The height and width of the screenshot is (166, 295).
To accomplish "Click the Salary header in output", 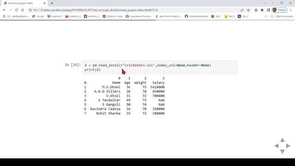I will (159, 83).
